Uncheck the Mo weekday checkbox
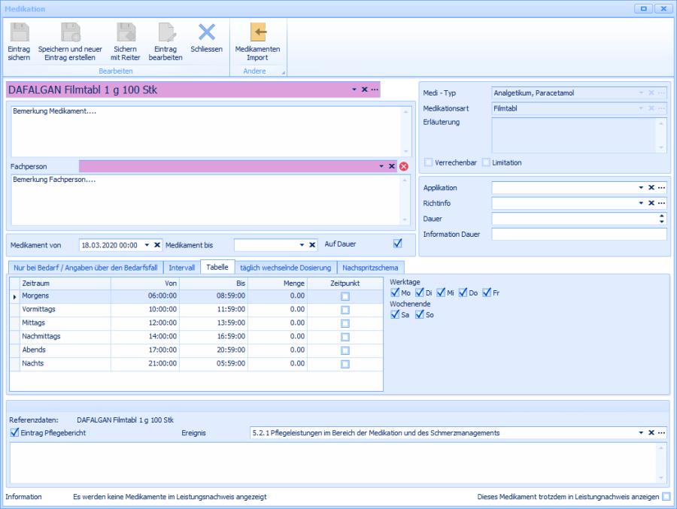This screenshot has width=677, height=509. [x=395, y=292]
